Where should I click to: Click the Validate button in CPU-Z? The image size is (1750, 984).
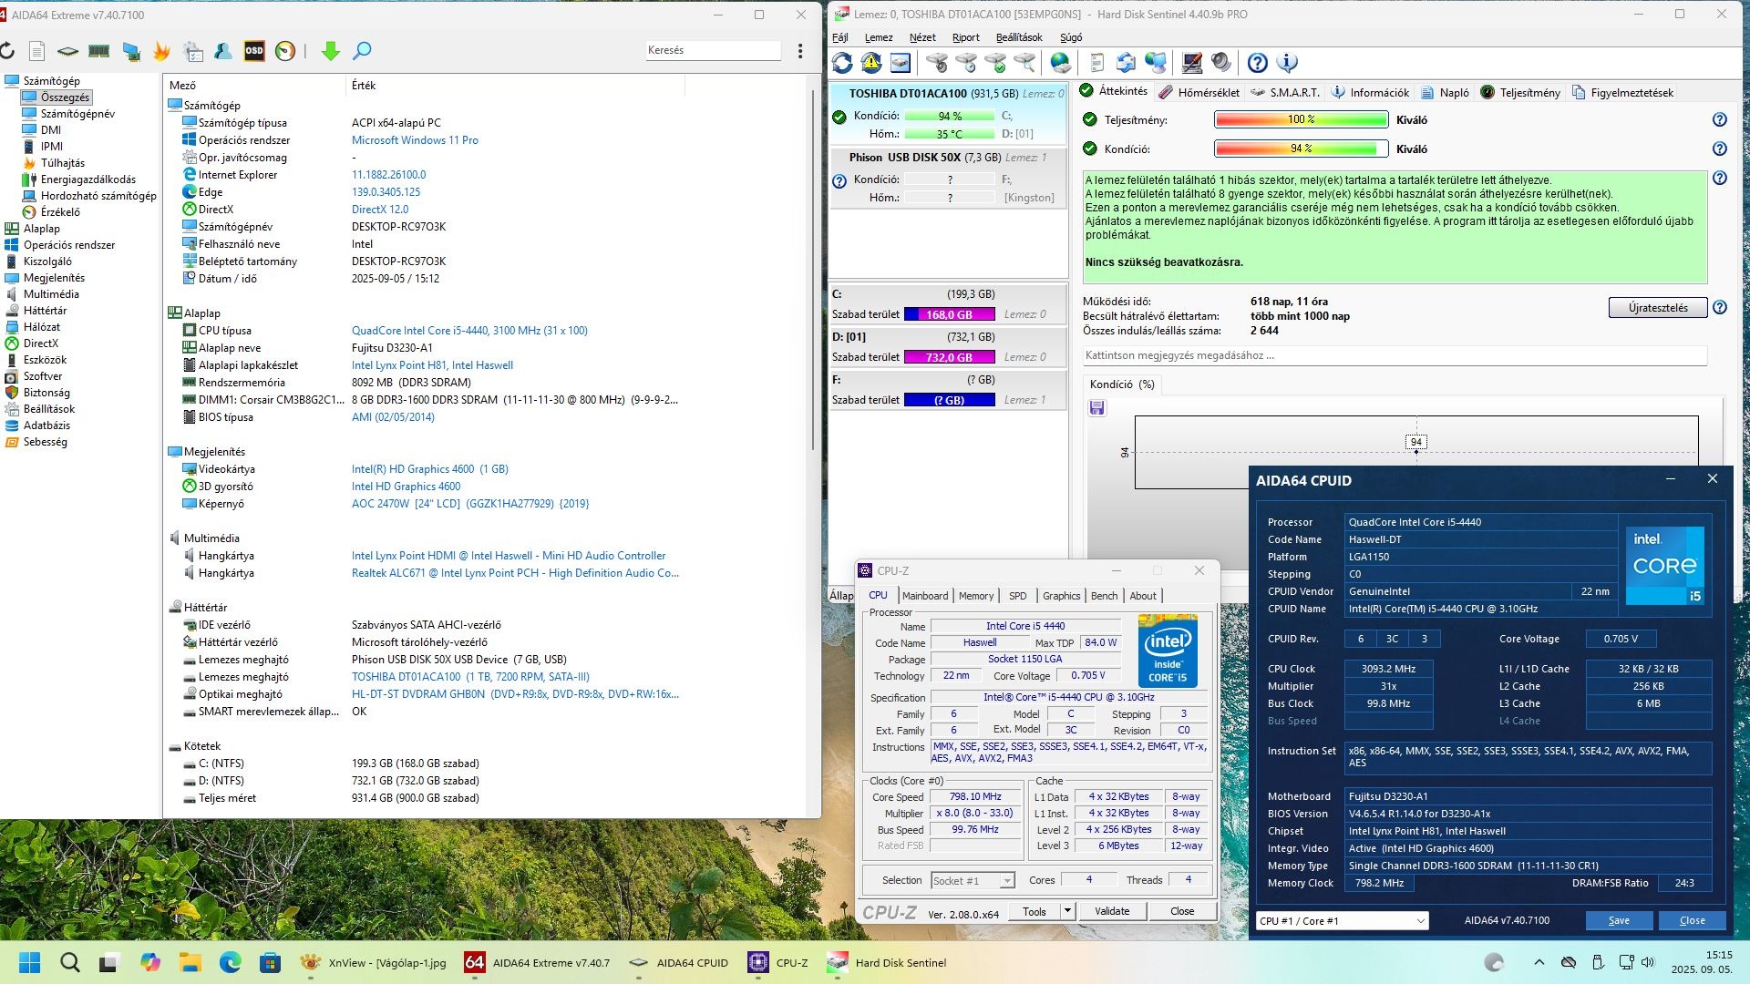(1111, 911)
